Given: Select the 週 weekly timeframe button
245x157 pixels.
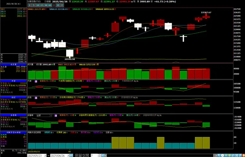Looking at the screenshot, I should pos(58,5).
